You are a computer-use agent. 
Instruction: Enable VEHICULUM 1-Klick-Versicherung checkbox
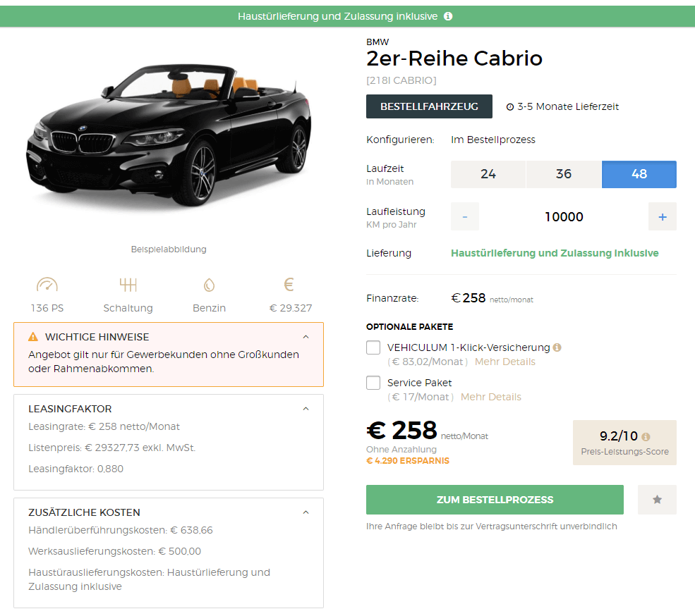373,347
